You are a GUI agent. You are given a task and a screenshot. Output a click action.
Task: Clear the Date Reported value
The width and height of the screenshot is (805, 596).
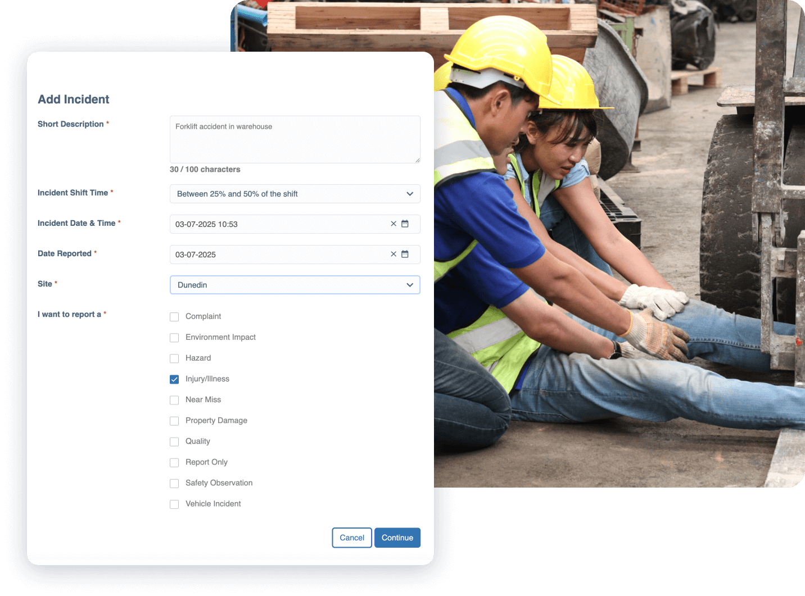pos(394,254)
